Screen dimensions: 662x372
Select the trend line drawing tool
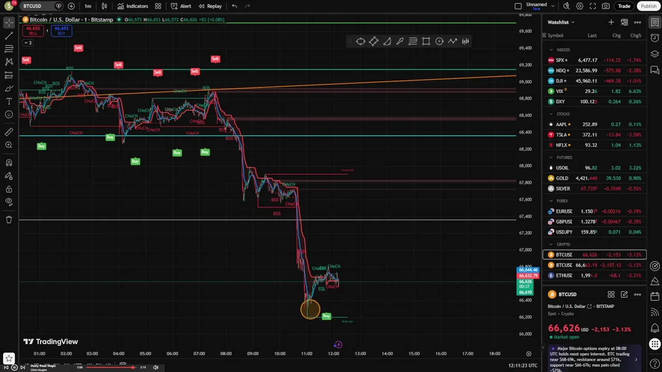9,36
